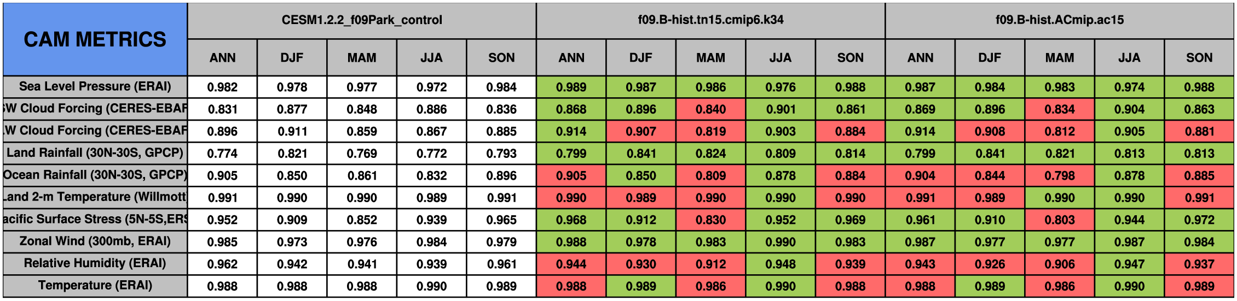Click the Relative Humidity (ERAI) row label

pyautogui.click(x=95, y=263)
